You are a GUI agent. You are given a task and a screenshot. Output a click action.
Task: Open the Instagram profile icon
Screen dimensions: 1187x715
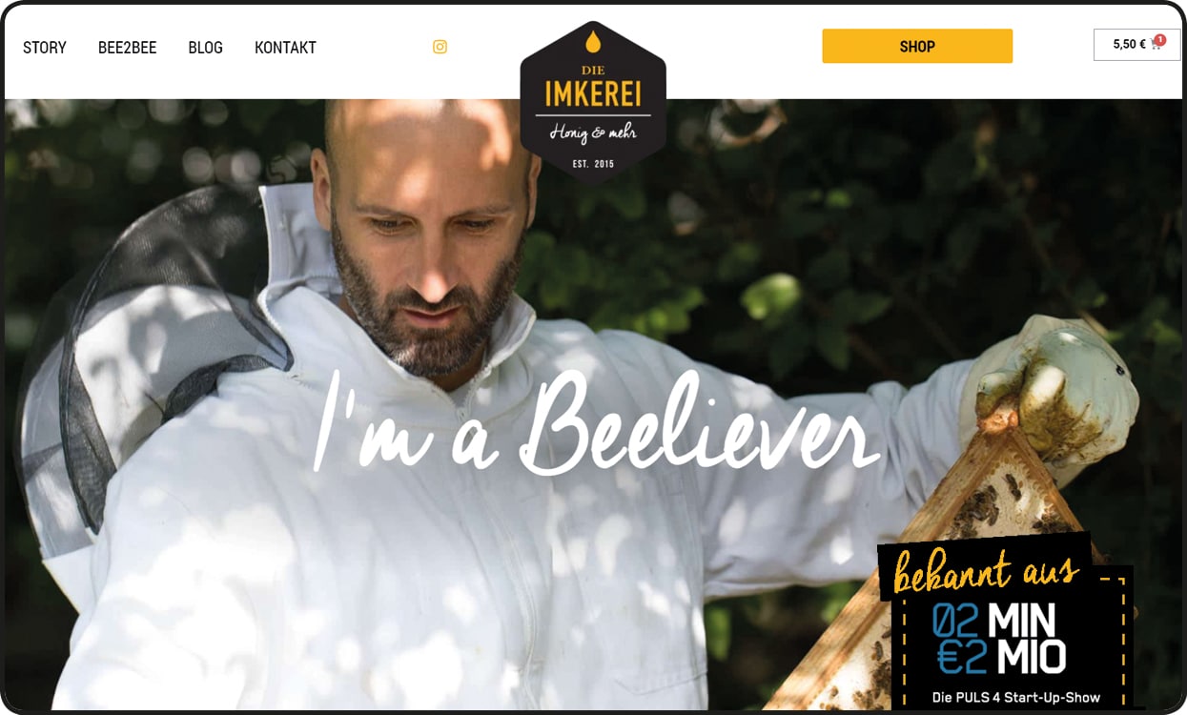440,47
